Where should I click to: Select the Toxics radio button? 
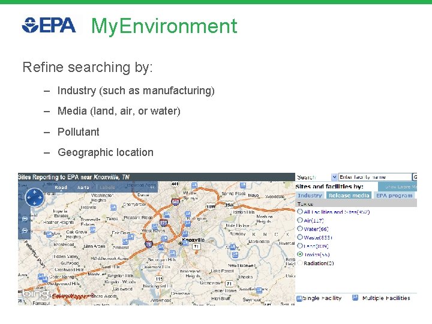click(x=300, y=254)
